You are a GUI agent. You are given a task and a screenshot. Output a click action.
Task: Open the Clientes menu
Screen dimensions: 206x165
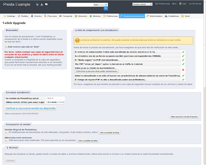tap(36, 16)
